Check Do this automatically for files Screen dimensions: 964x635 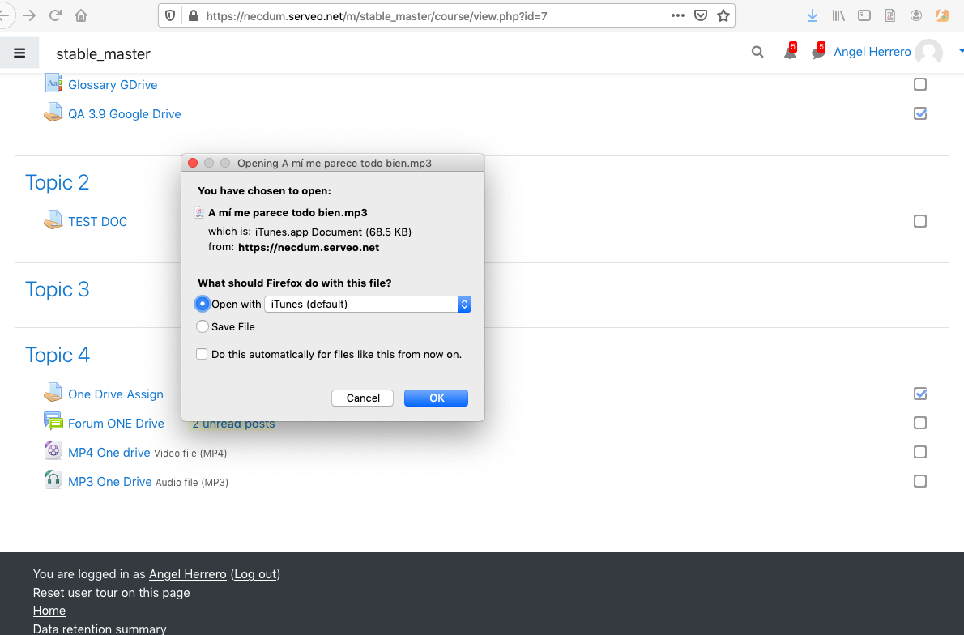coord(202,354)
